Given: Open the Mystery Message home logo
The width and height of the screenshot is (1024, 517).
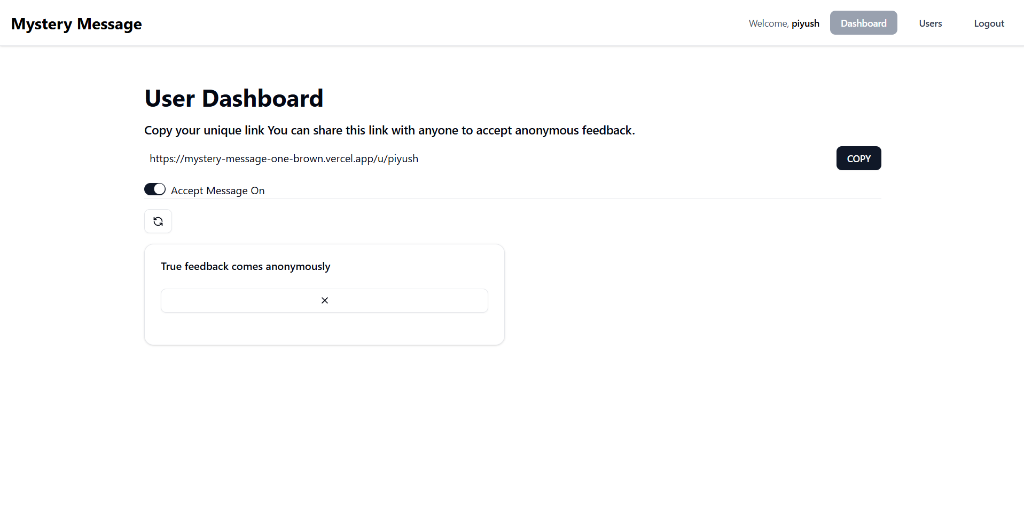Looking at the screenshot, I should pos(76,24).
